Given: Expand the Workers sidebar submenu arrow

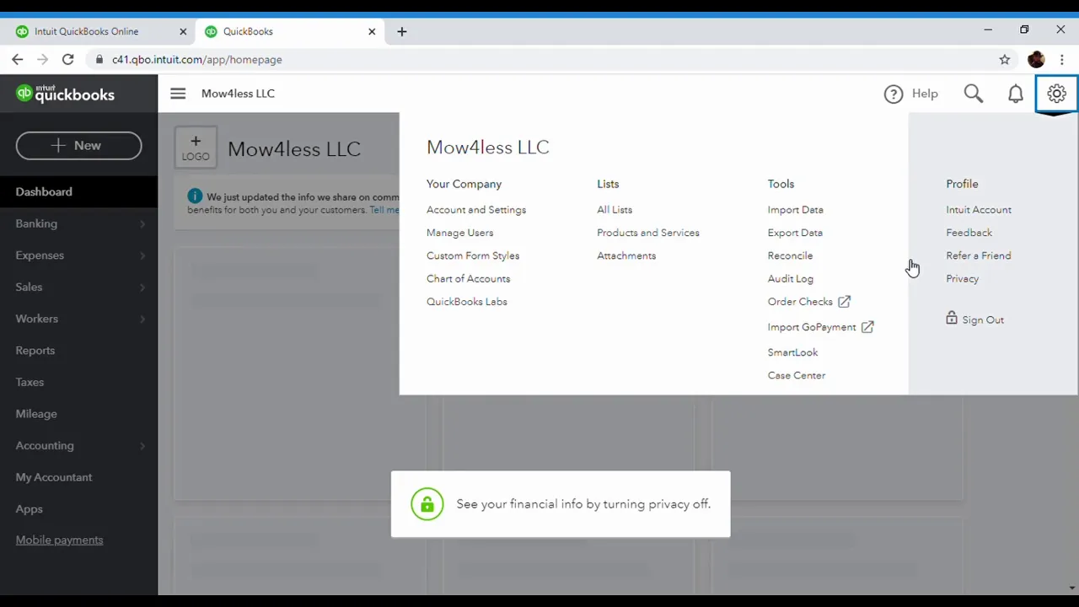Looking at the screenshot, I should tap(142, 319).
